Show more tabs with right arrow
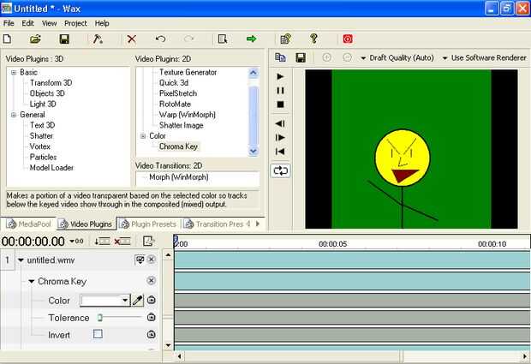Image resolution: width=531 pixels, height=364 pixels. pyautogui.click(x=258, y=224)
